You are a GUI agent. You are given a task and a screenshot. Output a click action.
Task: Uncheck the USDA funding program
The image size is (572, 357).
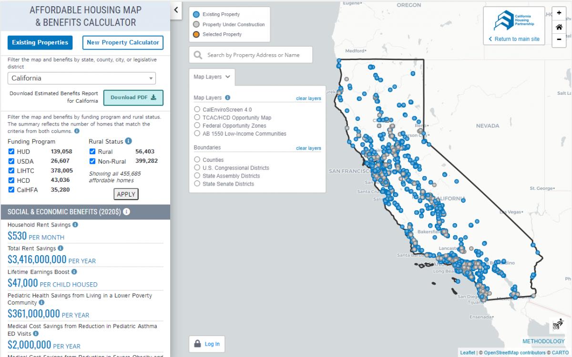(11, 161)
